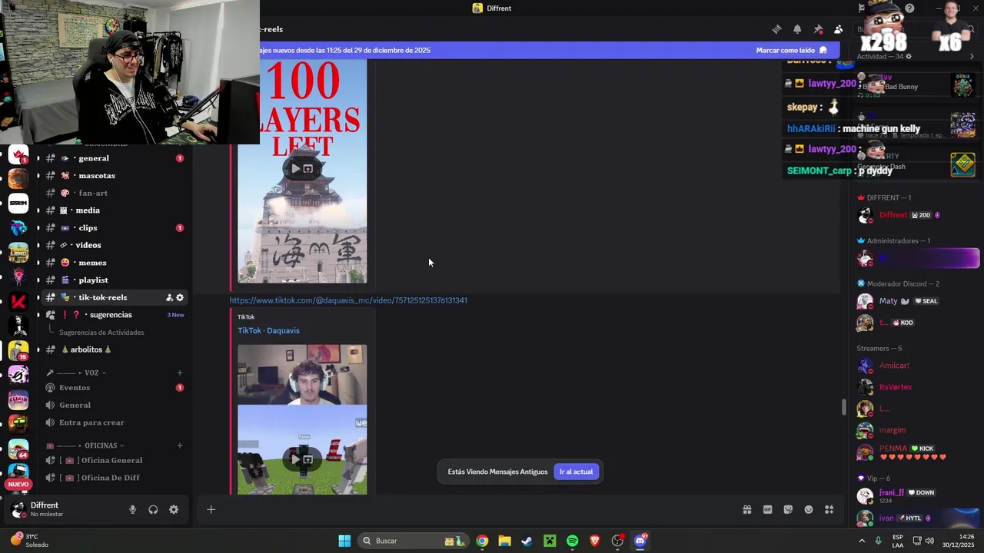Click Marcar como leído button
984x553 pixels.
coord(792,50)
